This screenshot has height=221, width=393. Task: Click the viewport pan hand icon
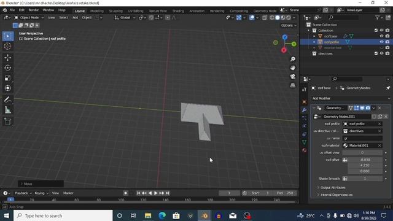pyautogui.click(x=292, y=68)
